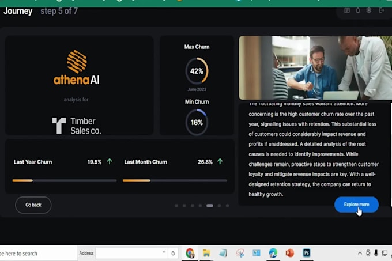The height and width of the screenshot is (261, 392).
Task: Click the 26.8% churn value
Action: pyautogui.click(x=205, y=162)
